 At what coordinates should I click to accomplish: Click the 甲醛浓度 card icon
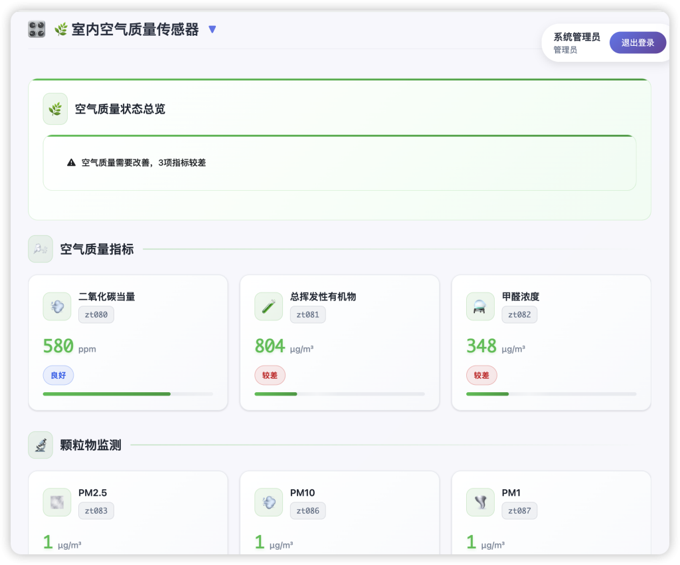(480, 306)
